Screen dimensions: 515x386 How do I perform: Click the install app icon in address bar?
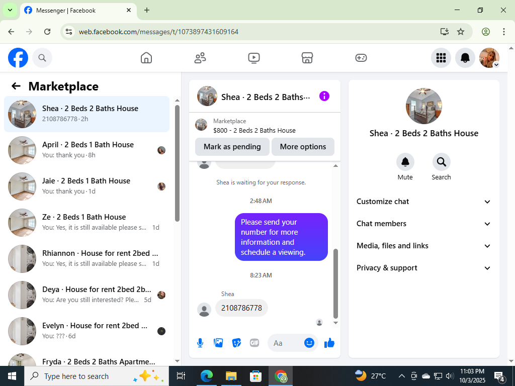(445, 32)
